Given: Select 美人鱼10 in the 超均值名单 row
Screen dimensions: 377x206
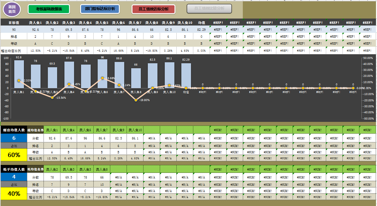Looking at the screenshot, I should click(x=135, y=130).
